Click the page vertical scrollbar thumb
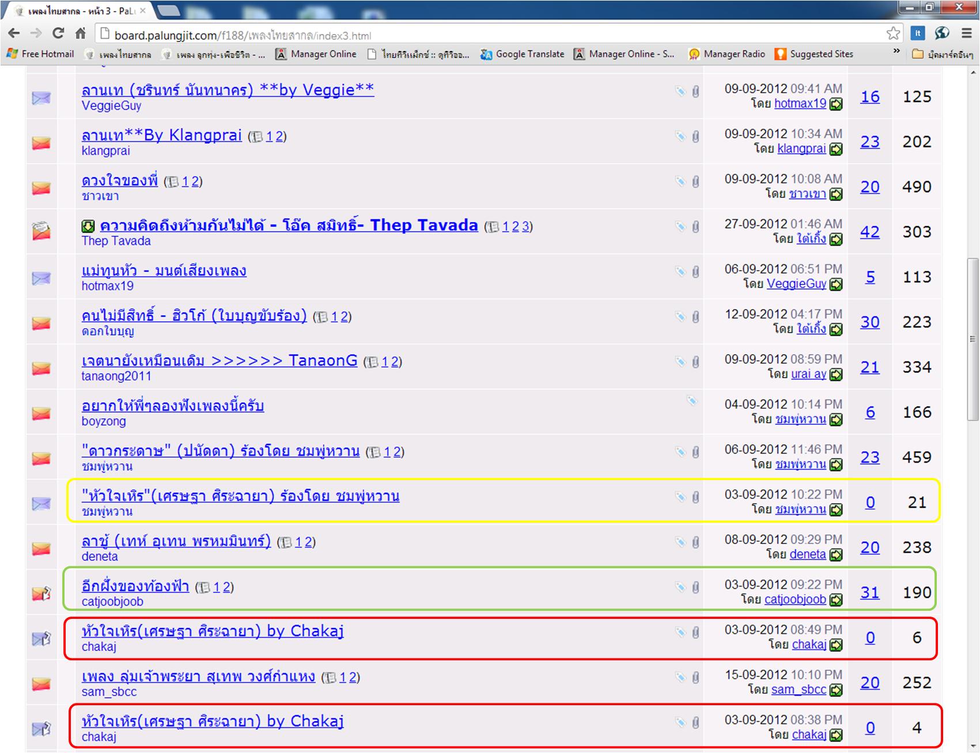 coord(973,339)
